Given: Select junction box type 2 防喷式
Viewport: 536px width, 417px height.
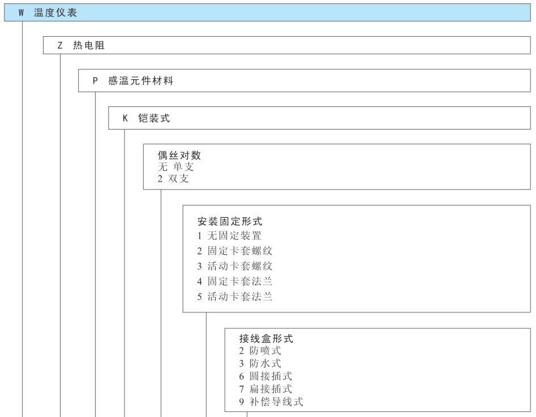Looking at the screenshot, I should (260, 351).
